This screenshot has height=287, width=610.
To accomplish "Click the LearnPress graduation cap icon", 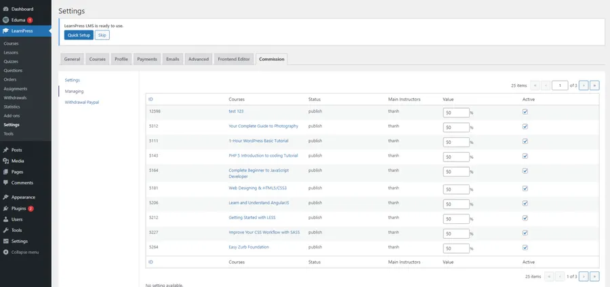I will [5, 31].
